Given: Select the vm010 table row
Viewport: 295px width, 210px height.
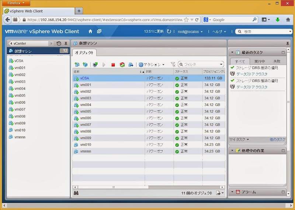Looking at the screenshot, I should 149,145.
